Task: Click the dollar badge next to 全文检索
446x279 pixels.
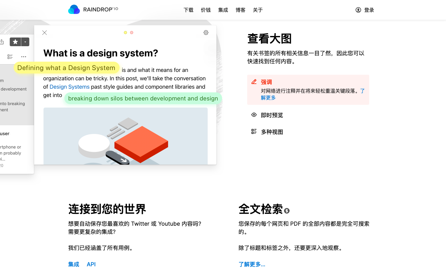Action: coord(286,210)
